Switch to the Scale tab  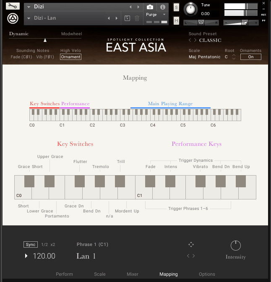click(x=100, y=274)
